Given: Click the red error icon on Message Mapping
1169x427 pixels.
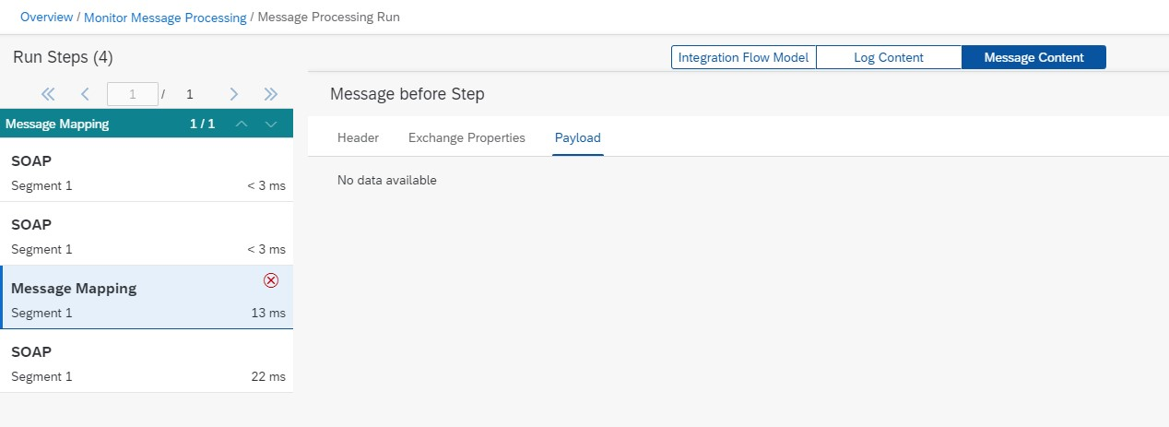Looking at the screenshot, I should [x=271, y=280].
